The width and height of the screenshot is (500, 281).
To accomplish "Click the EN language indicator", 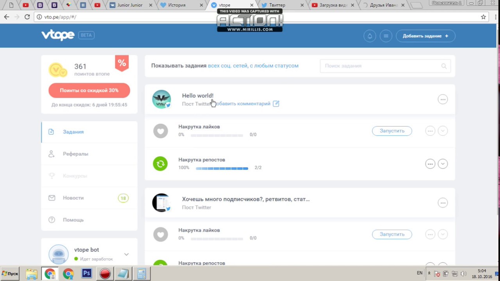I will click(x=420, y=273).
